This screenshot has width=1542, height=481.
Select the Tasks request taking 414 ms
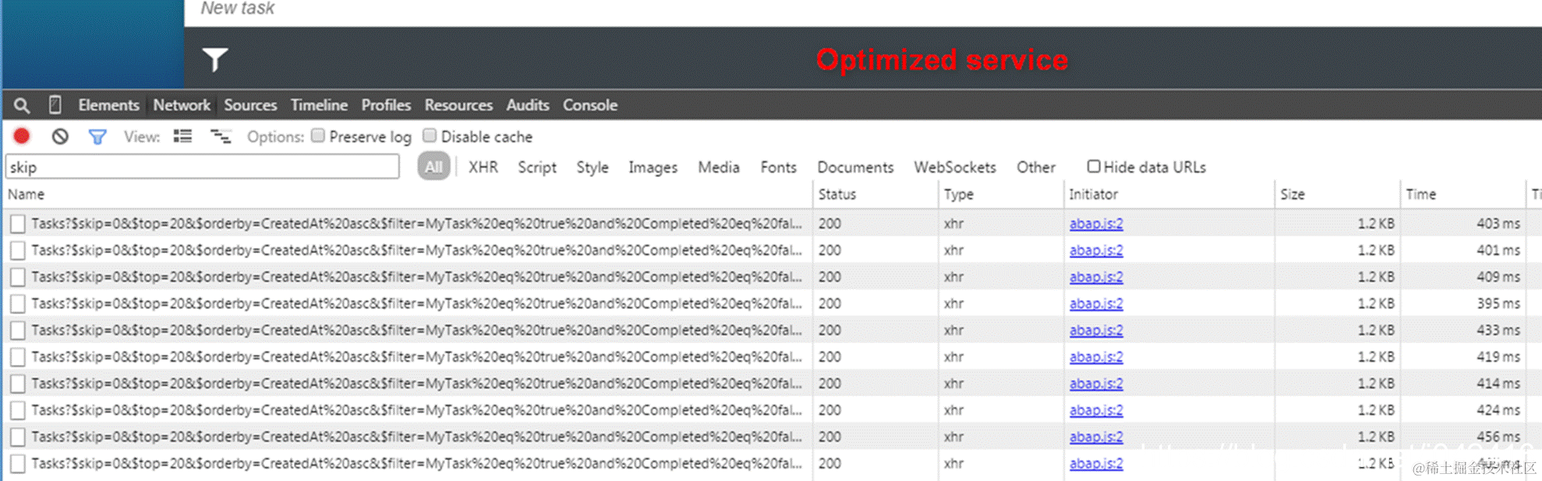(x=417, y=384)
